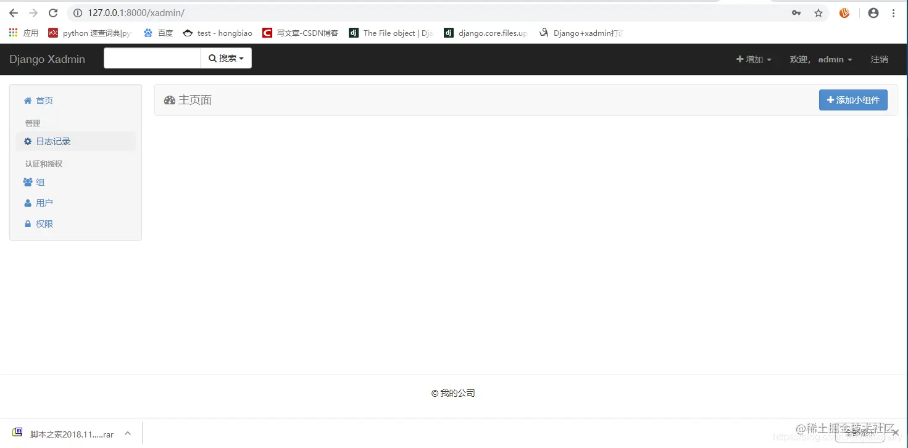The height and width of the screenshot is (448, 908).
Task: Open 日志记录 in sidebar
Action: (75, 141)
